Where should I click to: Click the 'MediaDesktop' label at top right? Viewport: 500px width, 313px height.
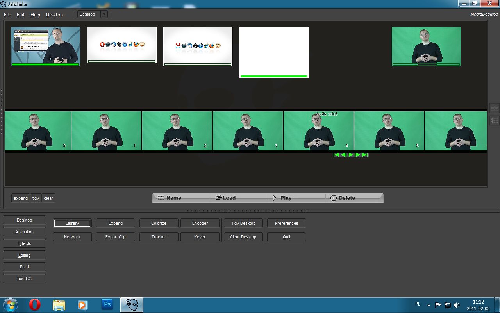pos(484,14)
